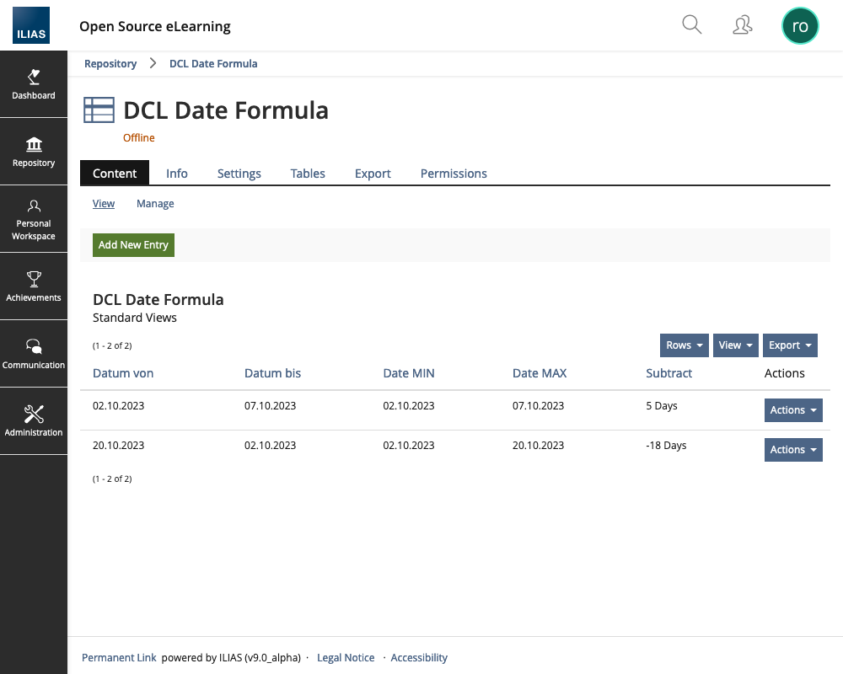Click the search magnifier icon
The height and width of the screenshot is (674, 843).
(x=691, y=25)
